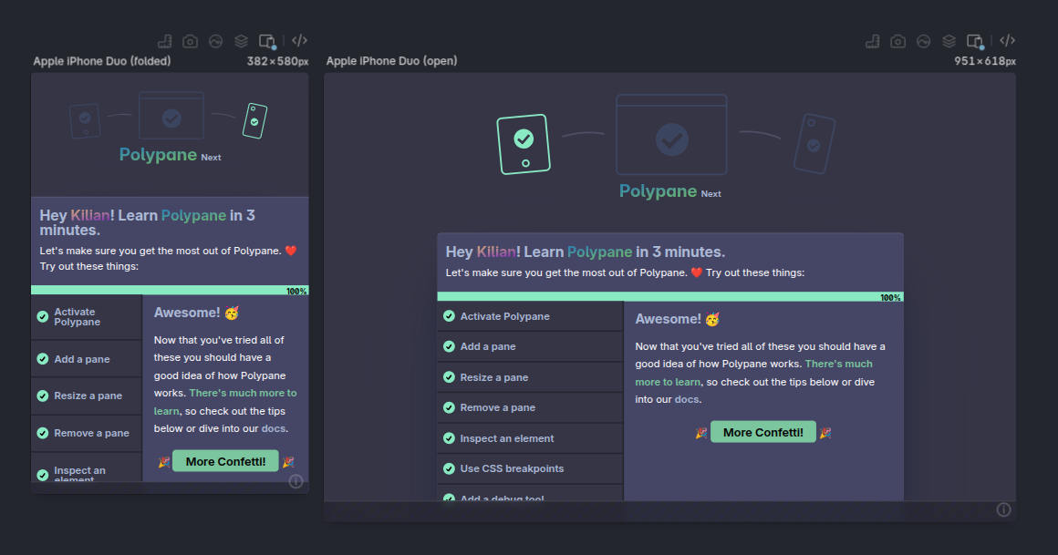Click the Awesome! heading in folded pane
The image size is (1058, 555).
tap(196, 313)
